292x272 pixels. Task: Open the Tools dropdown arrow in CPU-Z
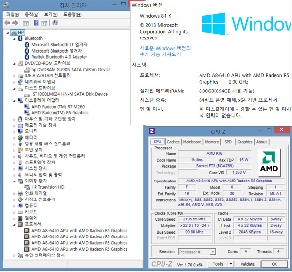tap(231, 264)
